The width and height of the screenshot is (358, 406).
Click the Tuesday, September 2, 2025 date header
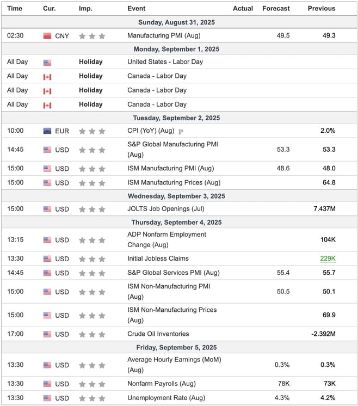point(176,118)
